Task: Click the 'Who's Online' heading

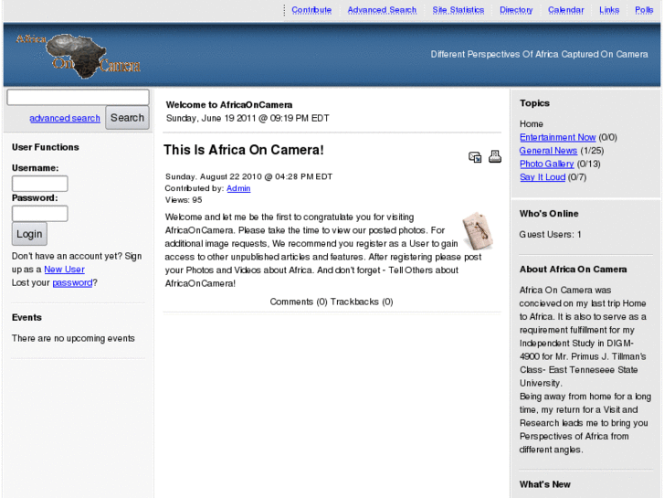Action: pos(549,214)
